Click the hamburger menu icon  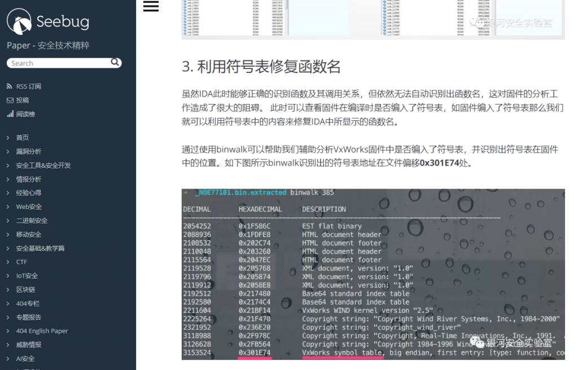click(151, 6)
